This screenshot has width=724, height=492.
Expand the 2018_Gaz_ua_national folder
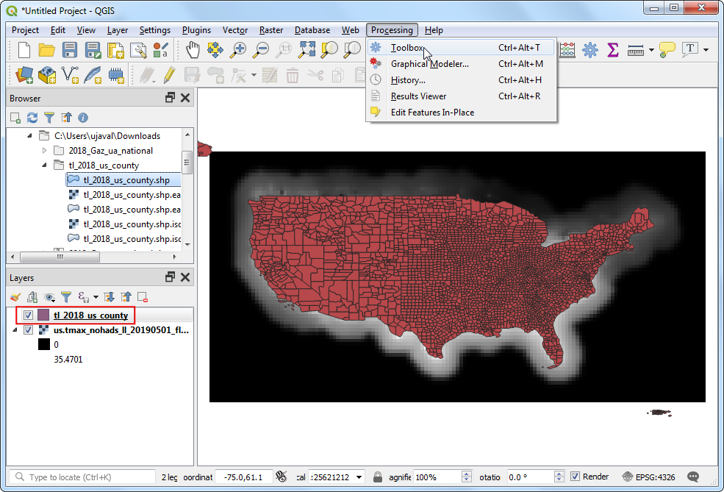click(45, 151)
